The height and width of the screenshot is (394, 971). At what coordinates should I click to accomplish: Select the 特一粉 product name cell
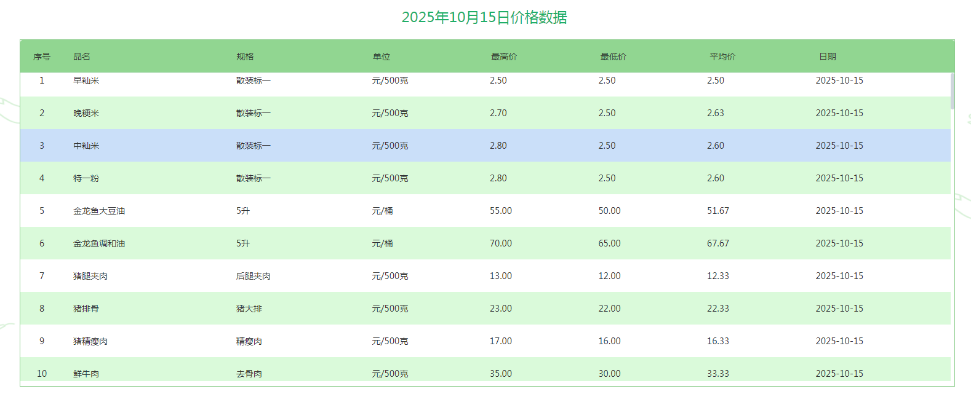[86, 178]
